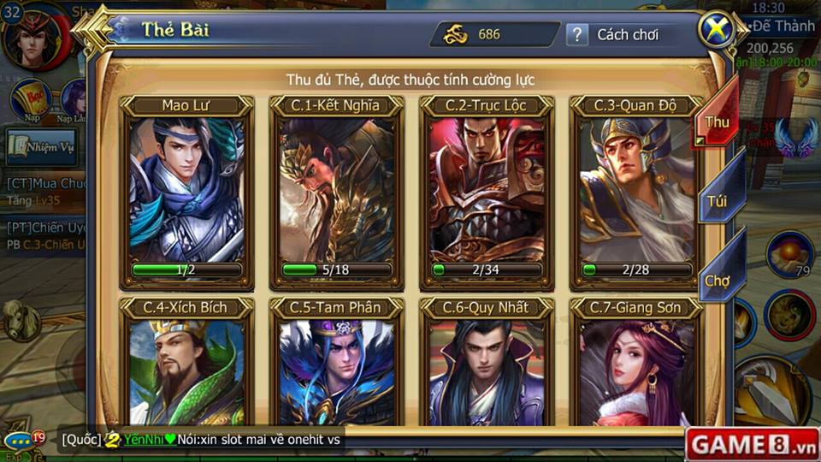Tap the sword attack skill icon
Viewport: 821px width, 462px height.
[x=771, y=391]
